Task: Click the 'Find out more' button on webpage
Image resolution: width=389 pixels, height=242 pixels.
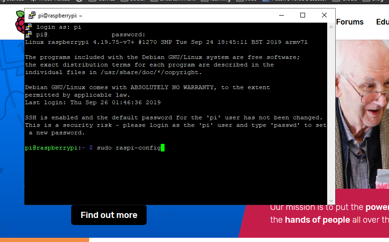Action: point(109,215)
